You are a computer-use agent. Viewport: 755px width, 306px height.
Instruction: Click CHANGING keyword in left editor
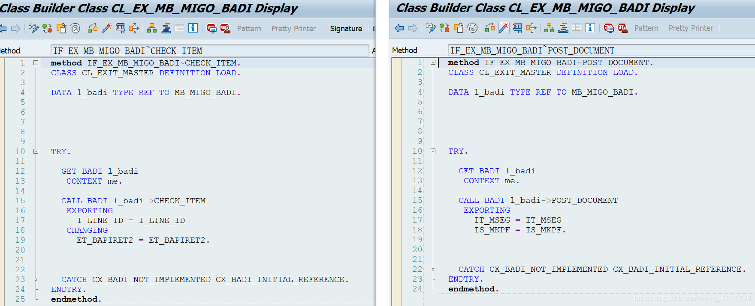coord(87,230)
